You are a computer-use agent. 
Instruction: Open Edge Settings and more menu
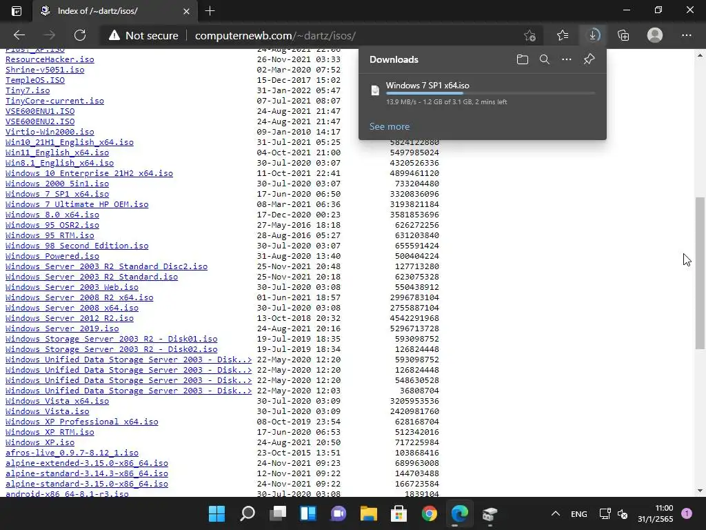tap(686, 35)
